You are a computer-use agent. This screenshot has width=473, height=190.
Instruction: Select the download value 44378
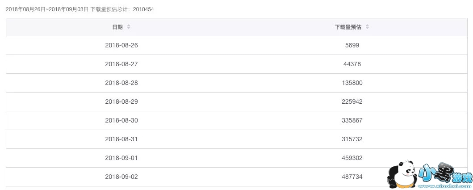(352, 64)
